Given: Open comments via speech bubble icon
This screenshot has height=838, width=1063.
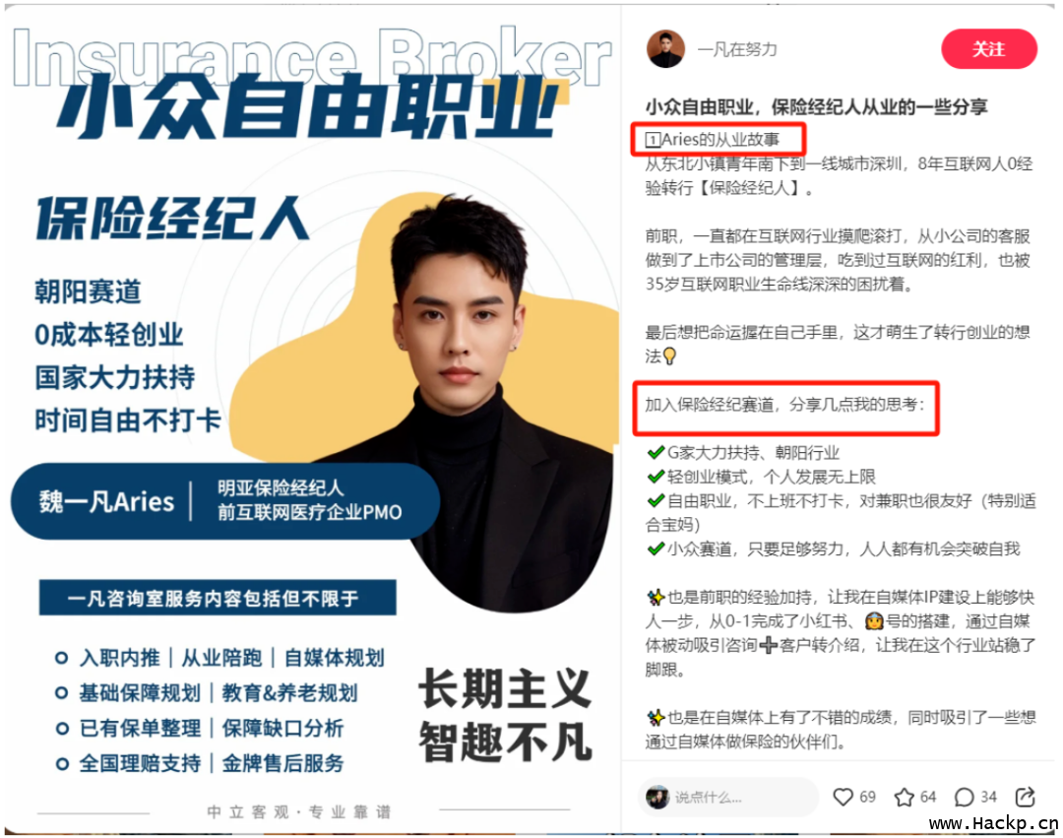Looking at the screenshot, I should coord(964,798).
